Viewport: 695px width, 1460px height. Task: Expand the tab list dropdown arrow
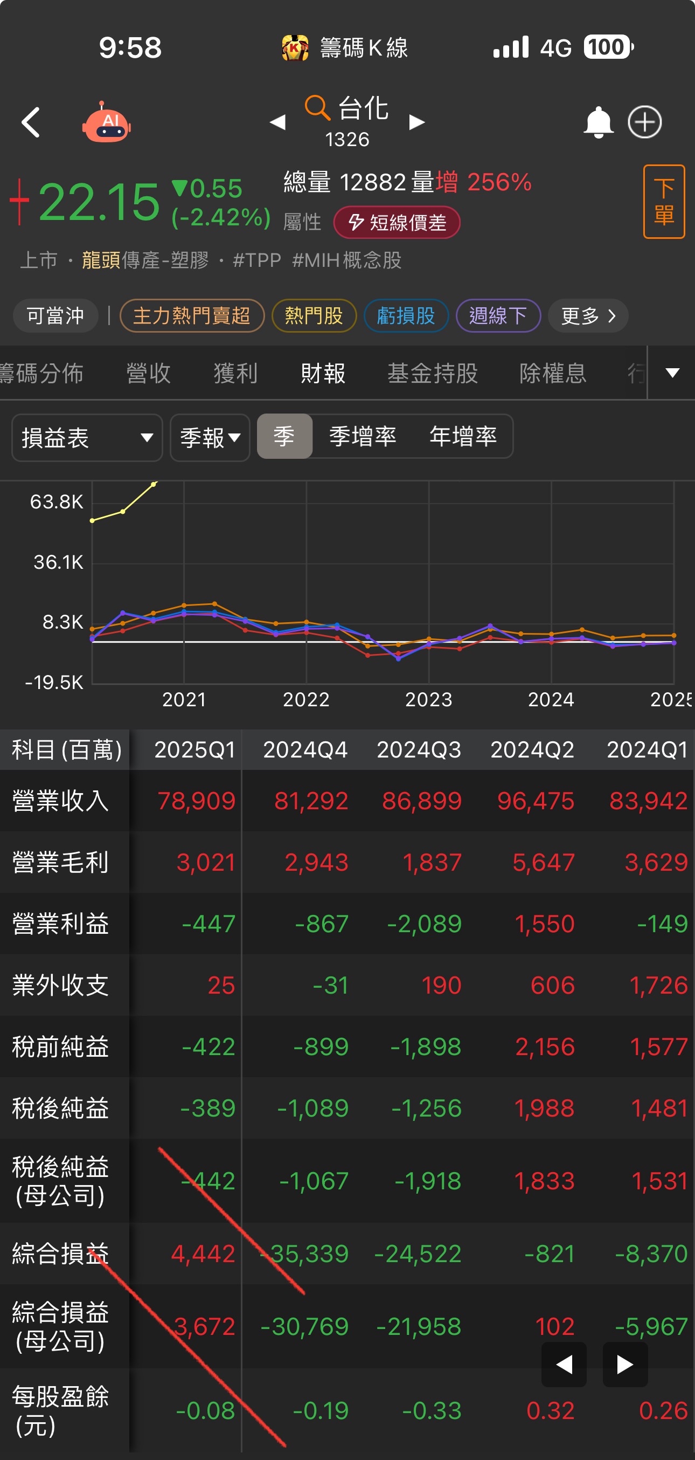tap(672, 373)
